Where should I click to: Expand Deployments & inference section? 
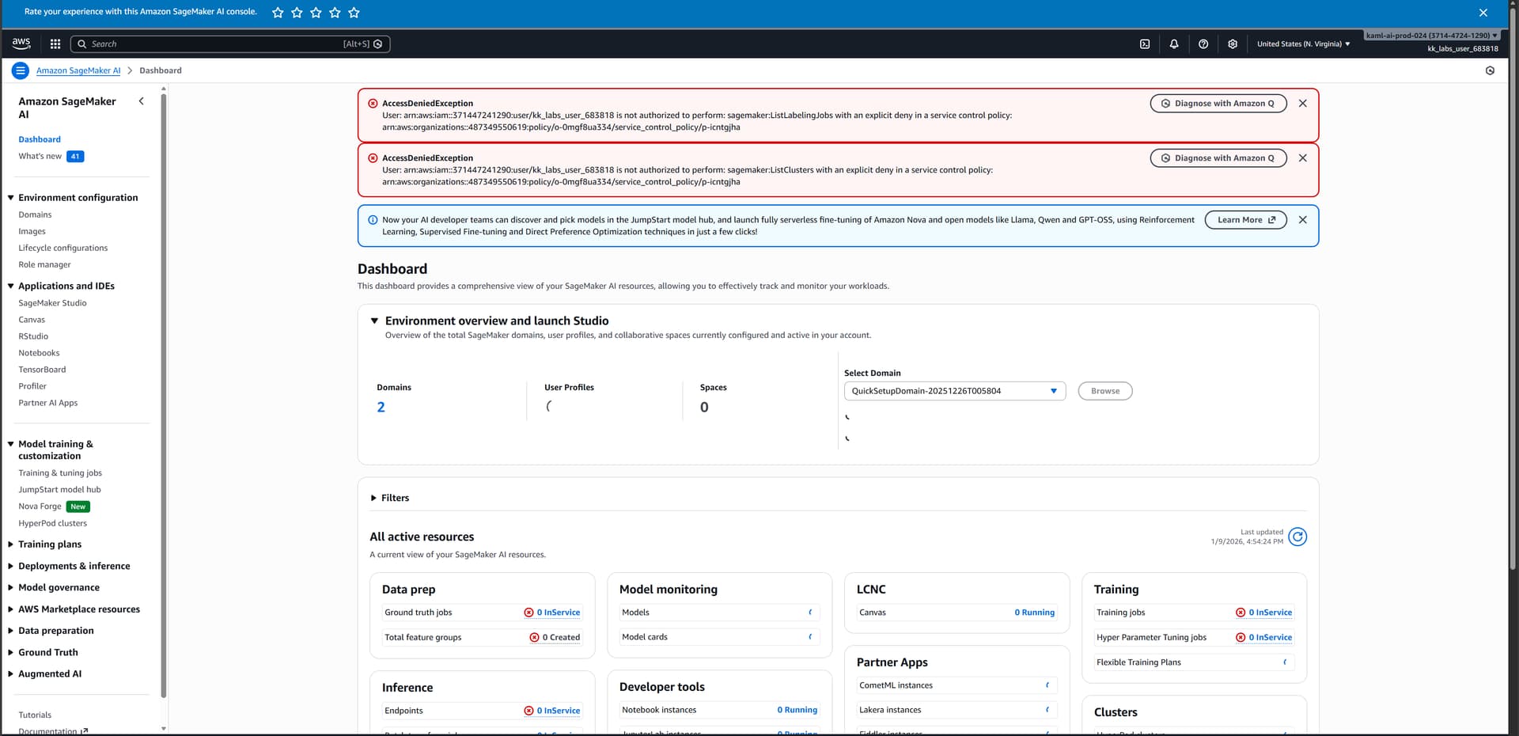click(x=11, y=566)
